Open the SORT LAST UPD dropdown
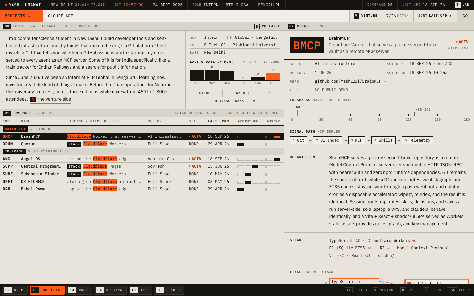Screen dimensions: 474x296 (x=435, y=16)
